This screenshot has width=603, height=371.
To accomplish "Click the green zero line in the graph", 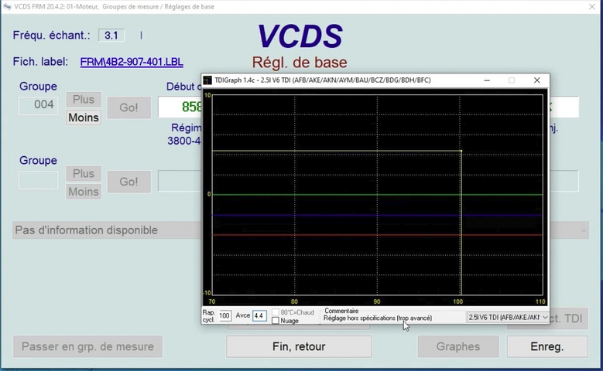I will point(377,195).
